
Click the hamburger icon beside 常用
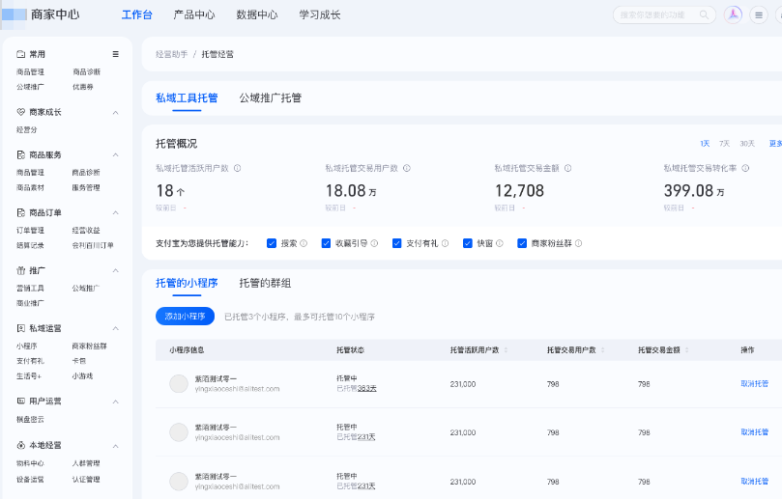pos(116,54)
